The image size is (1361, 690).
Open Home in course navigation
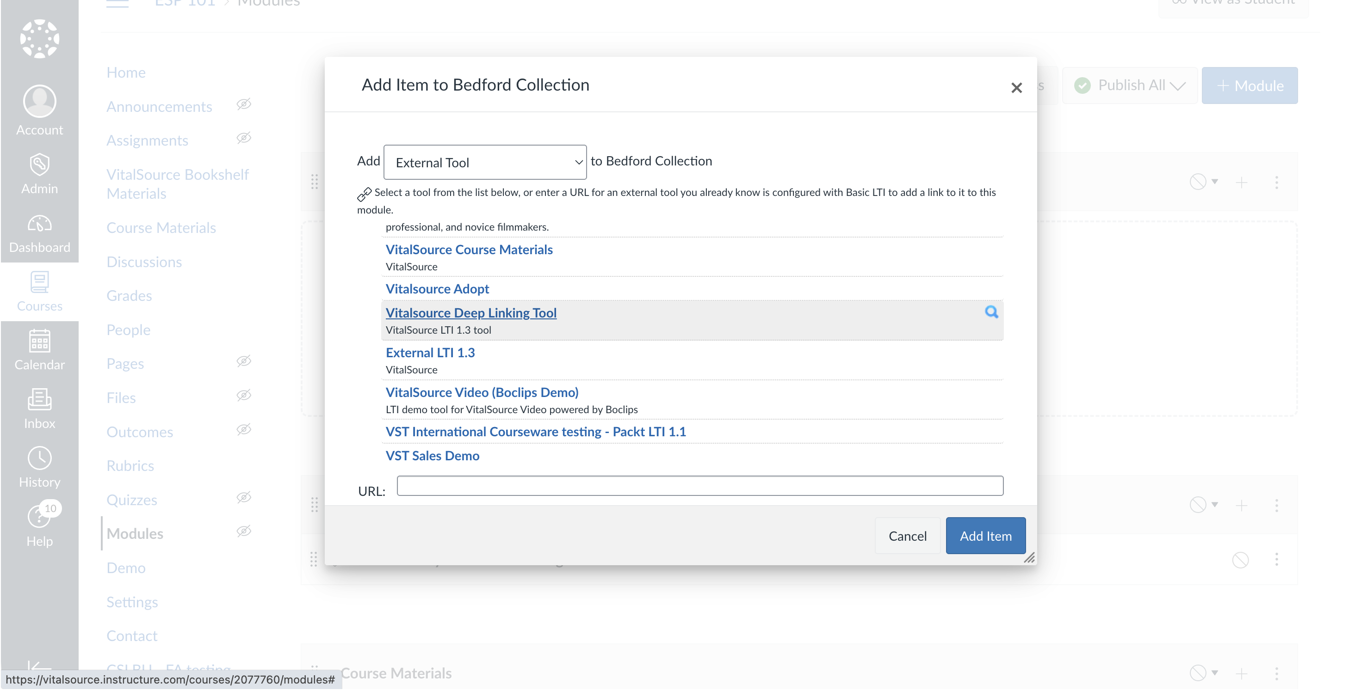pyautogui.click(x=126, y=72)
